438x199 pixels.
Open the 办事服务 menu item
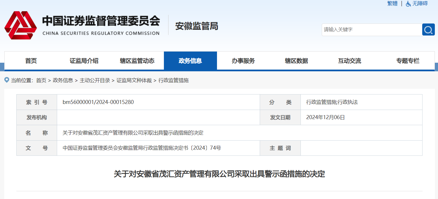click(243, 61)
